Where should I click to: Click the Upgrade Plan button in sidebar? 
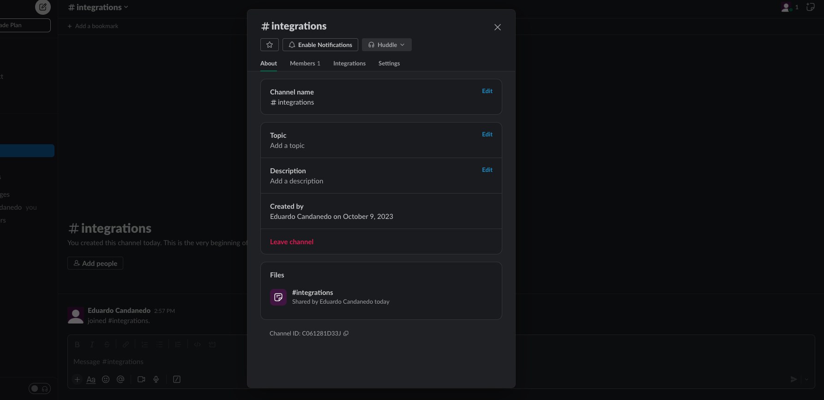click(25, 25)
